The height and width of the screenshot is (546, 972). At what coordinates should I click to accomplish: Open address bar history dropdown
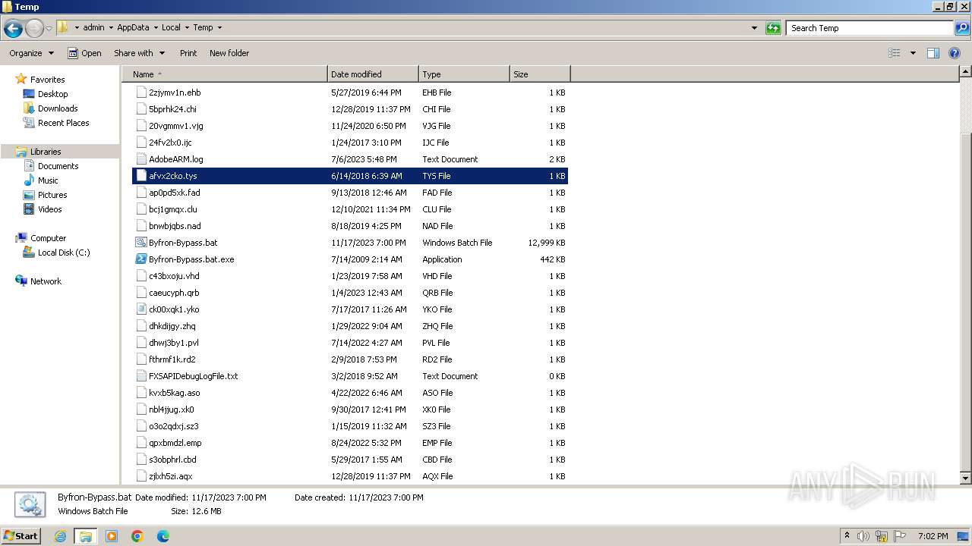coord(754,28)
